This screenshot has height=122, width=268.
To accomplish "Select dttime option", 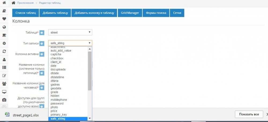I will click(68, 81).
